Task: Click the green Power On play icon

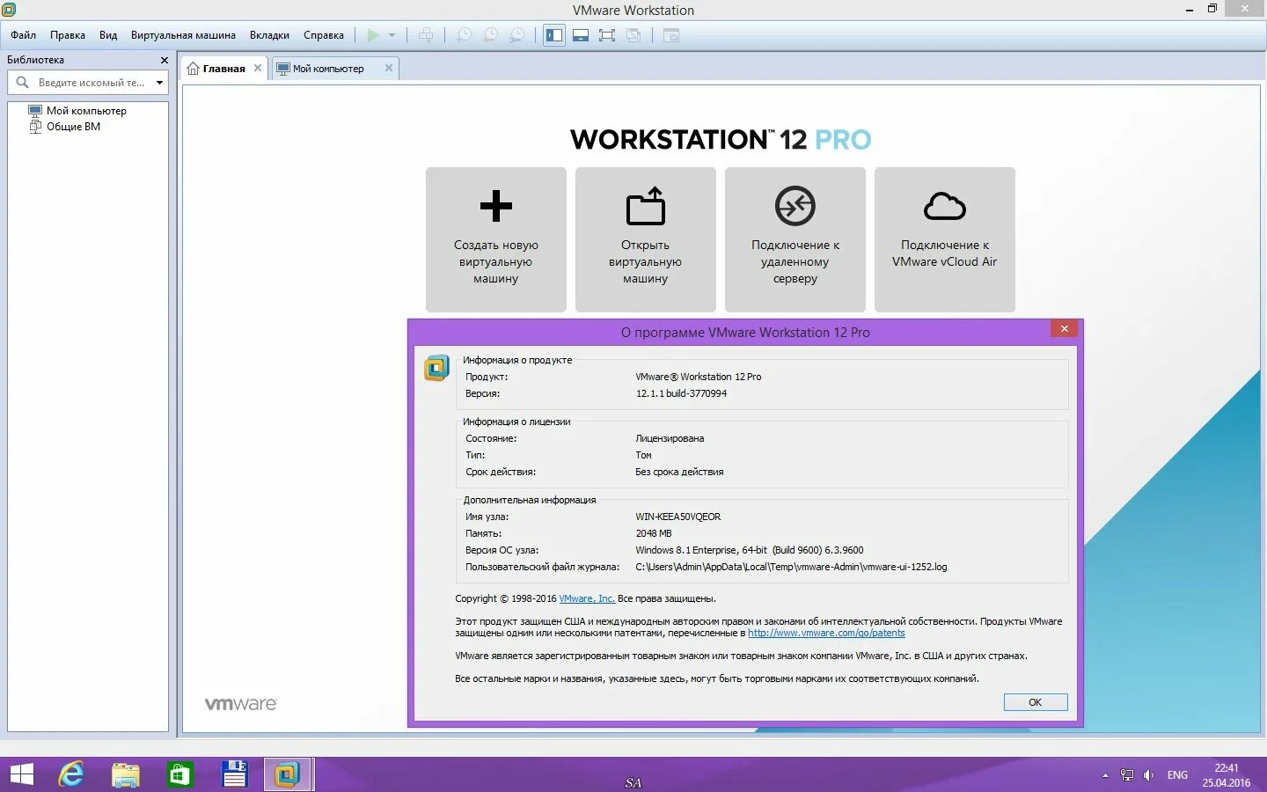Action: (x=373, y=35)
